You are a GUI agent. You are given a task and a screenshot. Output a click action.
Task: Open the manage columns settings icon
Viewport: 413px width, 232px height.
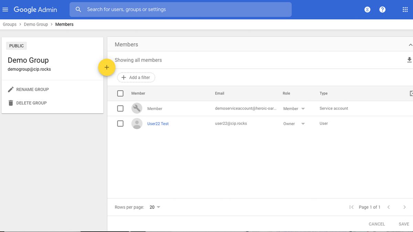pos(411,93)
